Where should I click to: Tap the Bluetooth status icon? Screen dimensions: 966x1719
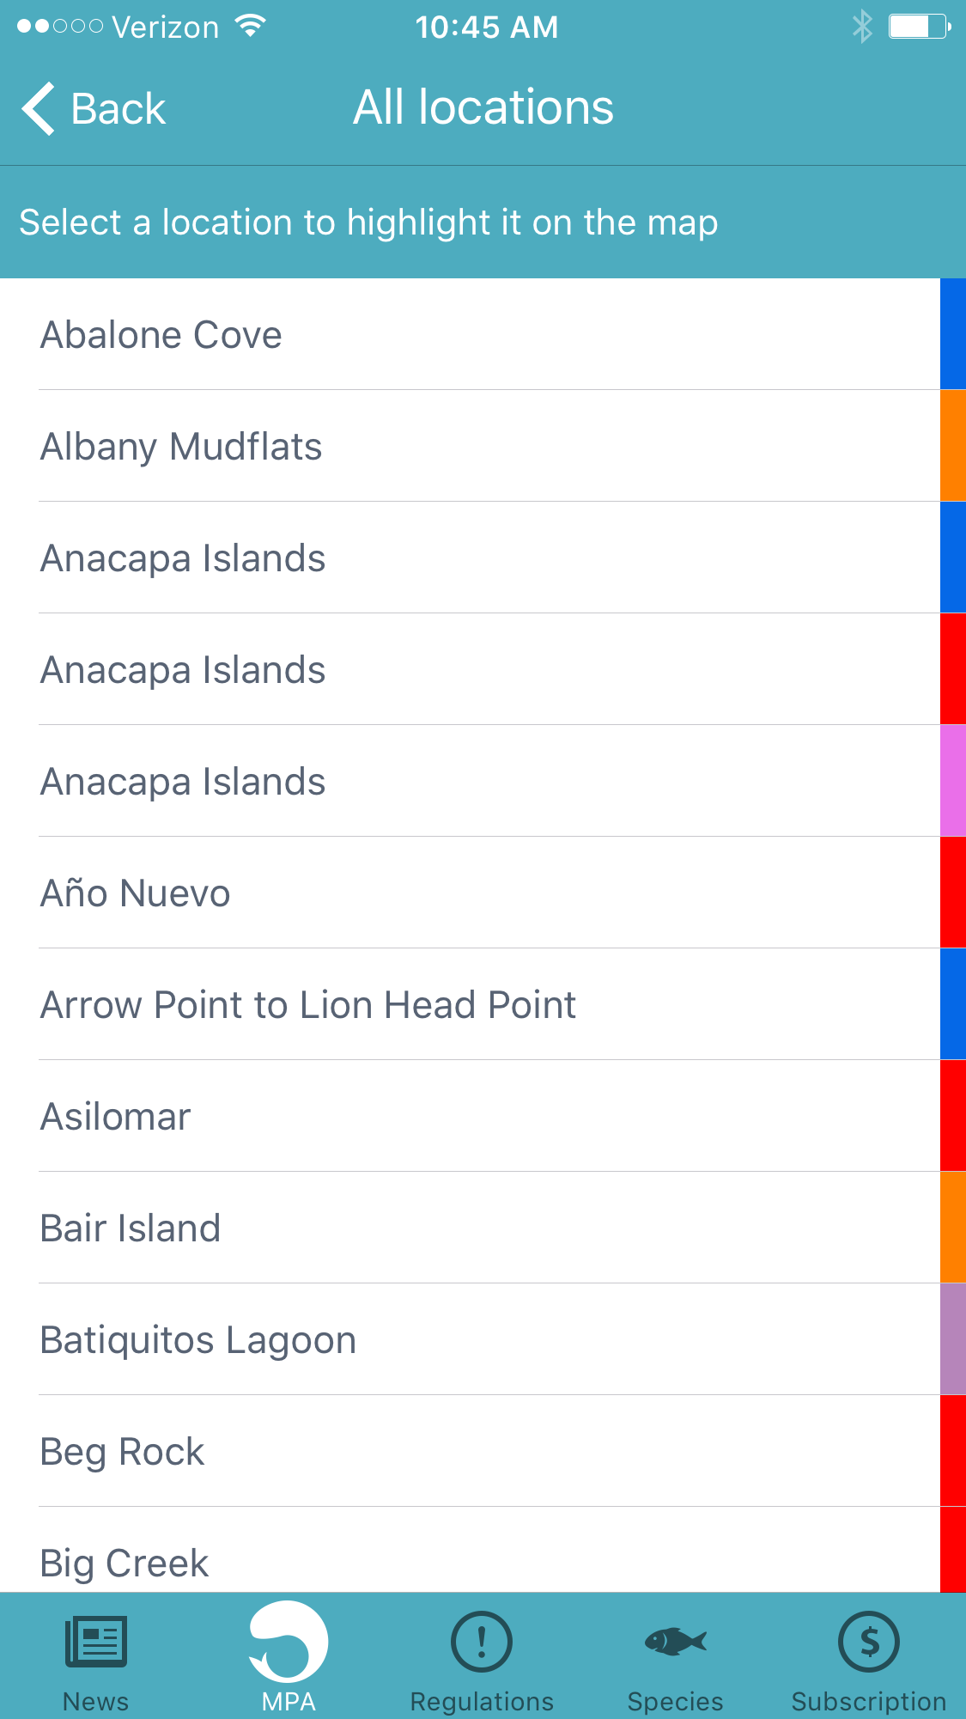pyautogui.click(x=861, y=27)
